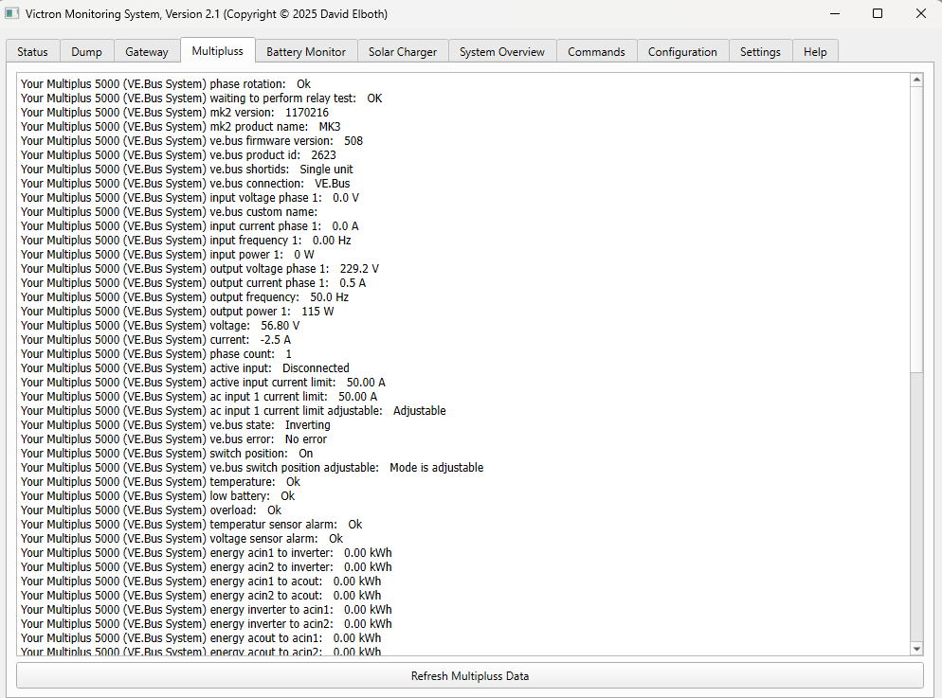This screenshot has height=698, width=942.
Task: Select the "ve.bus shortids: Single unit" line
Action: click(x=187, y=170)
